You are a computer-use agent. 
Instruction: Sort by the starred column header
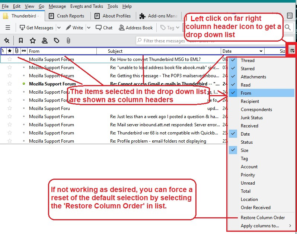(10, 51)
